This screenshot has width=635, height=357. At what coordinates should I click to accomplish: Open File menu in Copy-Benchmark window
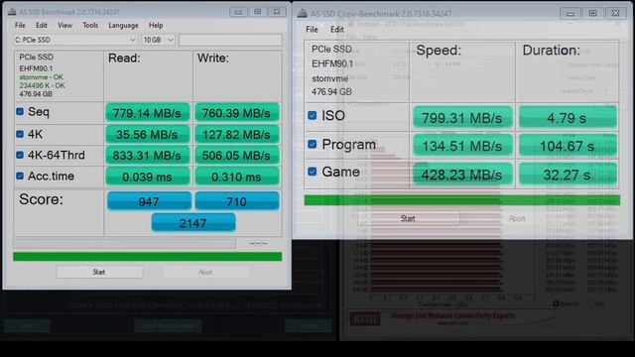[312, 29]
